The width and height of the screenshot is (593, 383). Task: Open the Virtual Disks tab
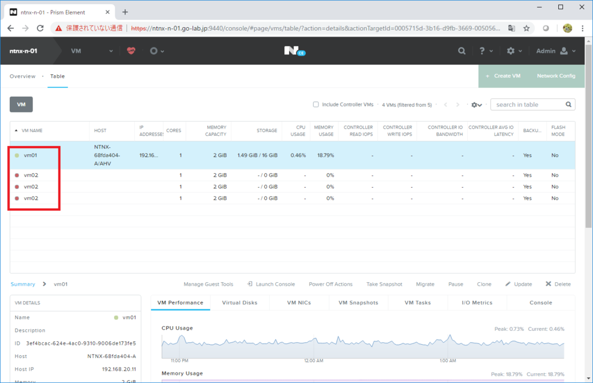(x=240, y=303)
